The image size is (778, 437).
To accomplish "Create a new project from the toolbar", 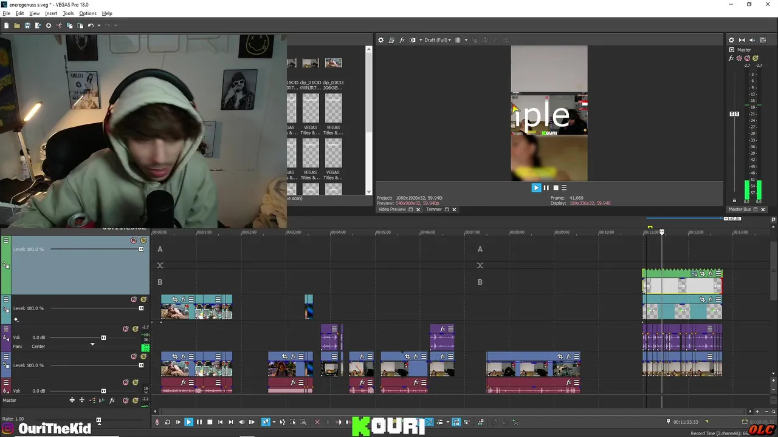I will (x=6, y=25).
